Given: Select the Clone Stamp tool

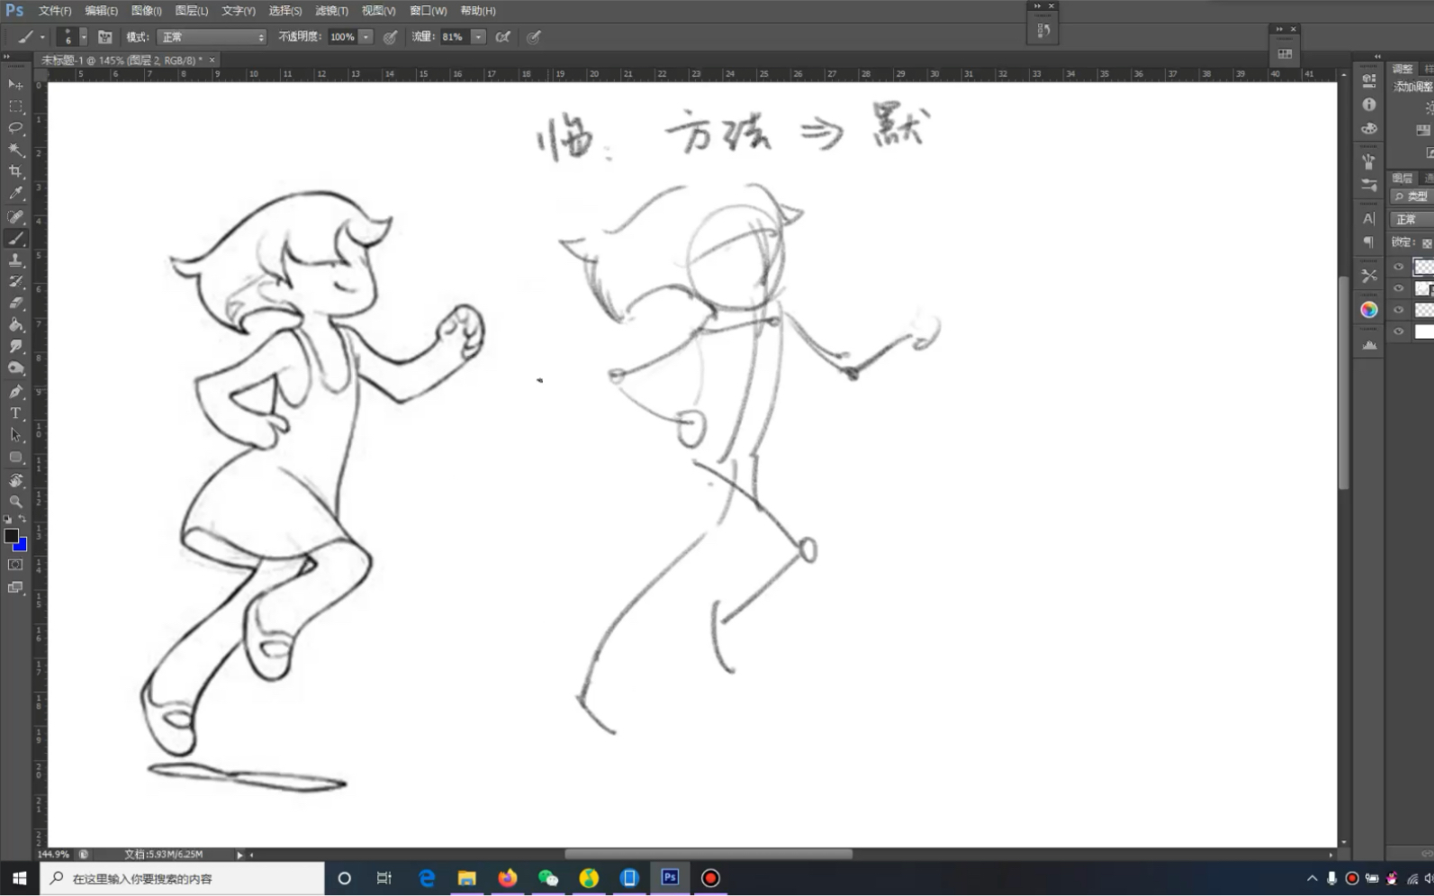Looking at the screenshot, I should [15, 260].
